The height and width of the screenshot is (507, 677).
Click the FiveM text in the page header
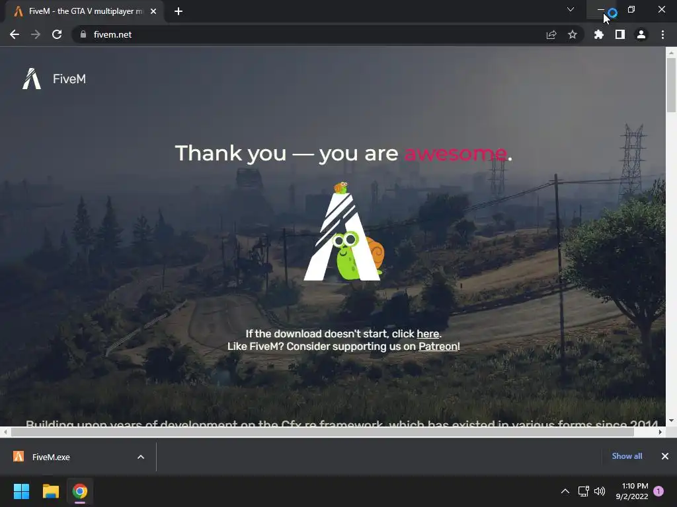tap(69, 79)
